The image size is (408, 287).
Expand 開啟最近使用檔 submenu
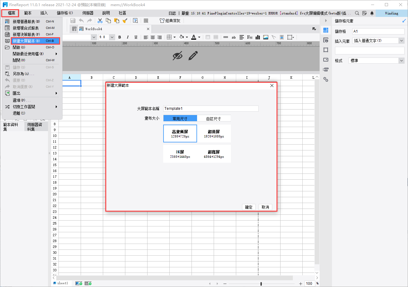click(x=32, y=54)
